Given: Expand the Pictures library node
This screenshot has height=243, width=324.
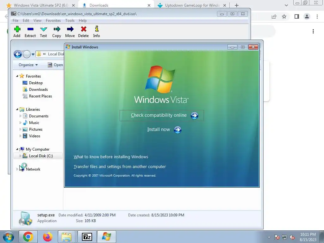Looking at the screenshot, I should click(x=20, y=129).
